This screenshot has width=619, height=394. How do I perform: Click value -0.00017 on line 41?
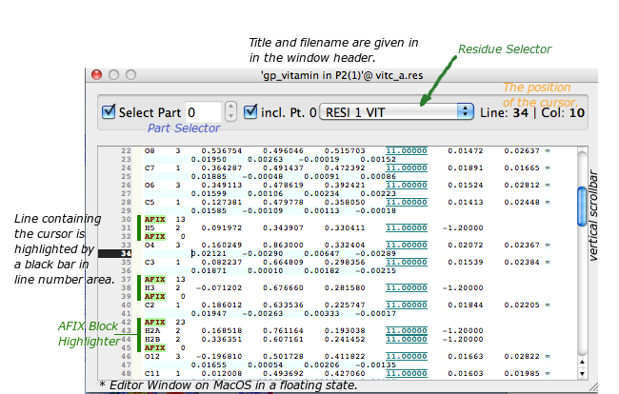pyautogui.click(x=375, y=313)
